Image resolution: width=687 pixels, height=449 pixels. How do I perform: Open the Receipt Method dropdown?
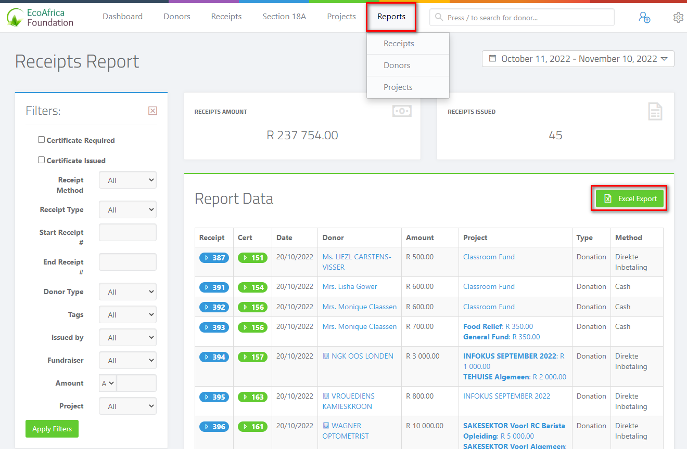coord(128,180)
